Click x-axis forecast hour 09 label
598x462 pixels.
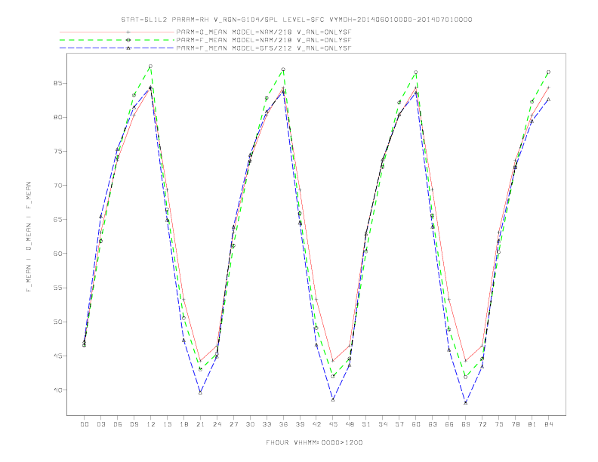coord(134,424)
